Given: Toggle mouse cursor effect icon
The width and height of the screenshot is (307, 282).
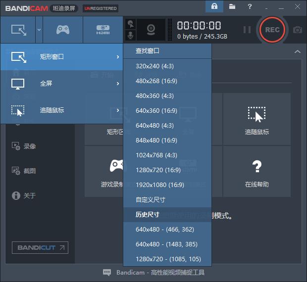Looking at the screenshot, I should tap(131, 24).
